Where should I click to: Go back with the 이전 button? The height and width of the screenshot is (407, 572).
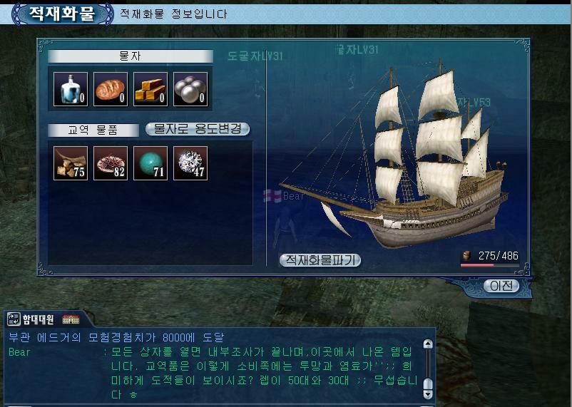point(501,286)
